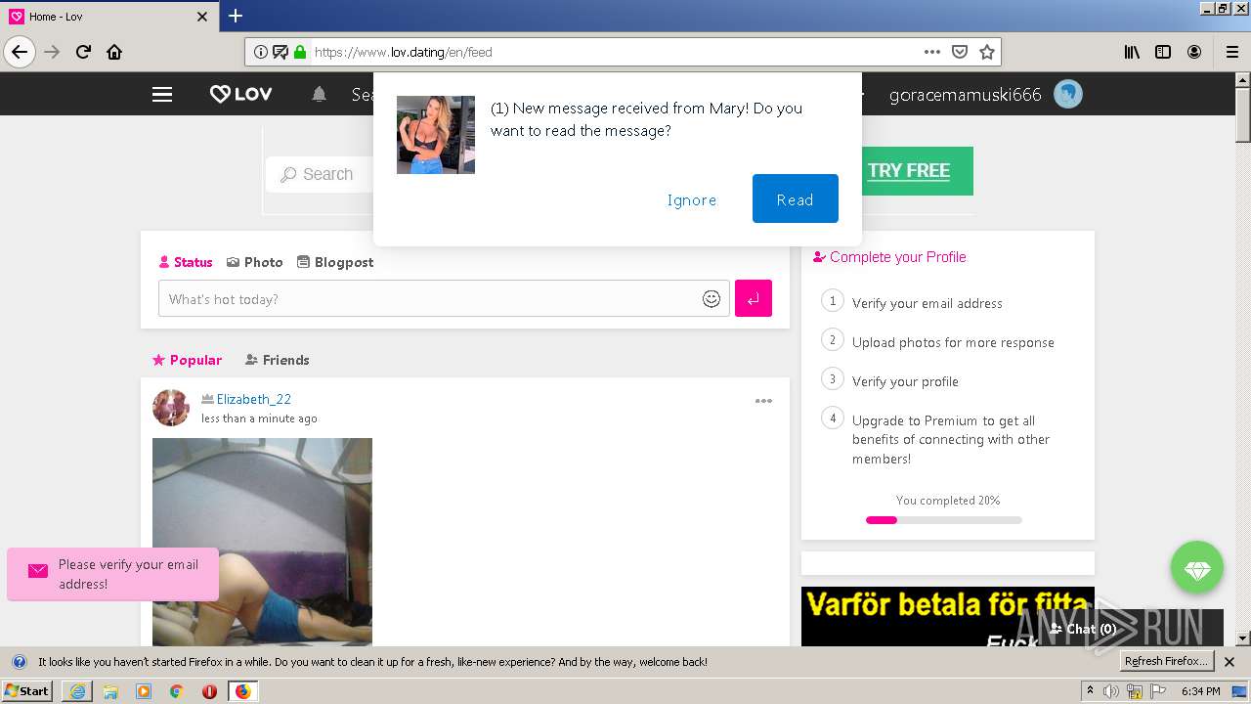This screenshot has height=704, width=1251.
Task: Click the secure connection padlock
Action: (300, 52)
